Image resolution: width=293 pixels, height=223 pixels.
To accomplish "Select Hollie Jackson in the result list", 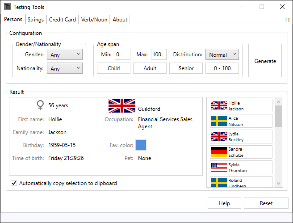I will pos(241,105).
